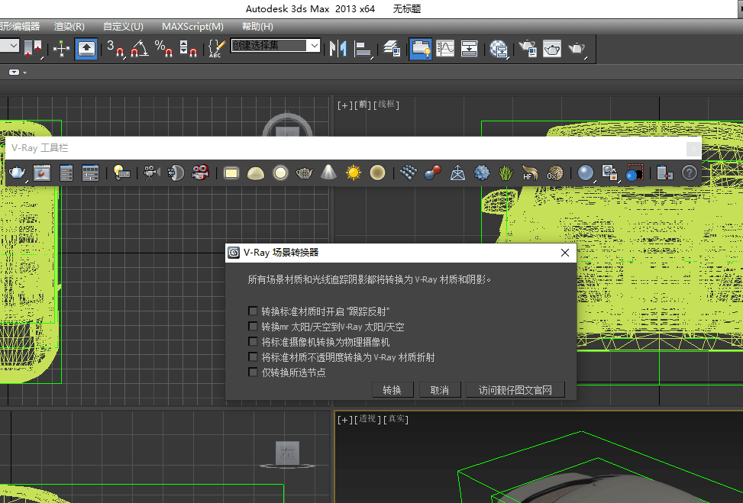The width and height of the screenshot is (743, 503).
Task: Click the Edit Named Selection Sets icon
Action: [215, 48]
